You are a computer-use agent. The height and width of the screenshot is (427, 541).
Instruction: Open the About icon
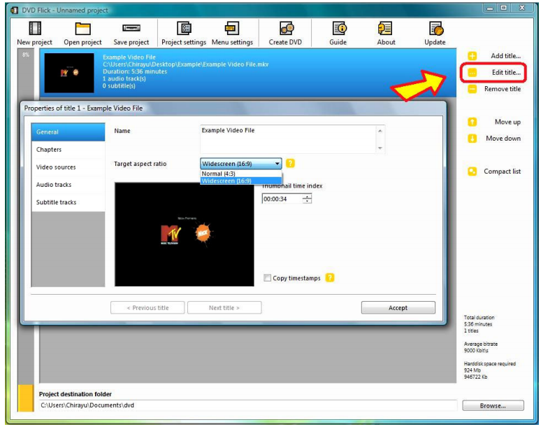click(x=384, y=28)
